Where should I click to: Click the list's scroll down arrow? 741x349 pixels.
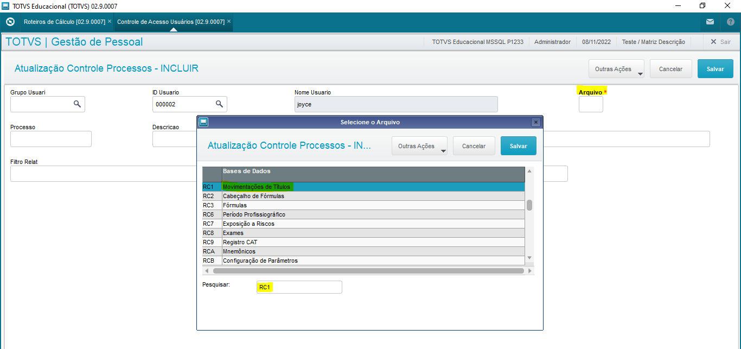click(x=529, y=257)
